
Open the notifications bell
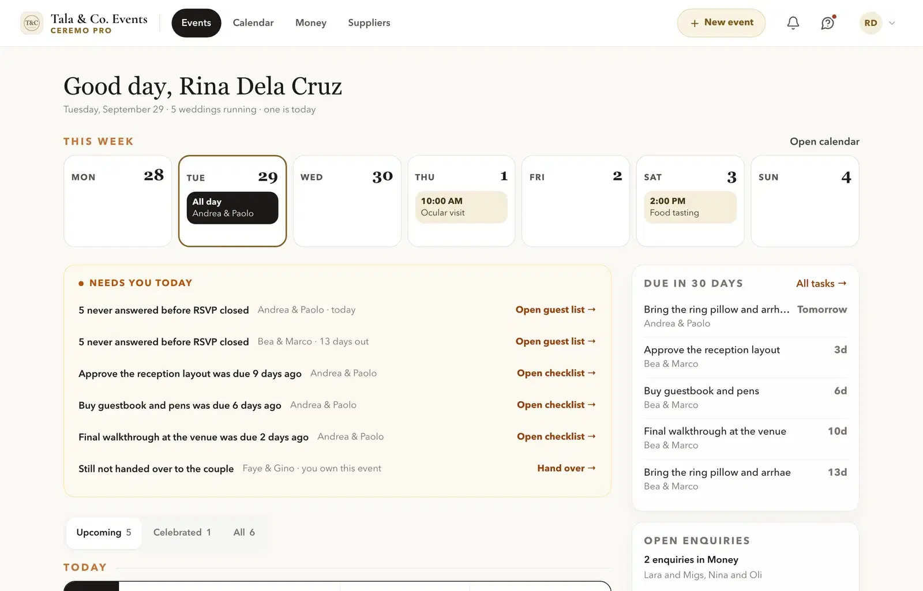[793, 23]
